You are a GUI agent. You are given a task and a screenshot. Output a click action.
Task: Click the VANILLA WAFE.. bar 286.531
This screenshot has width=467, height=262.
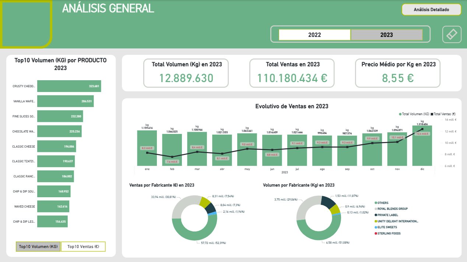click(x=65, y=101)
